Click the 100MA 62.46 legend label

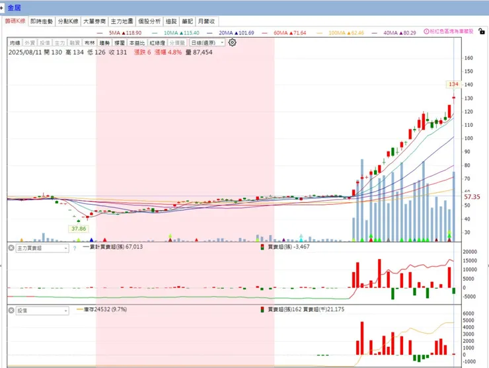[x=346, y=33]
